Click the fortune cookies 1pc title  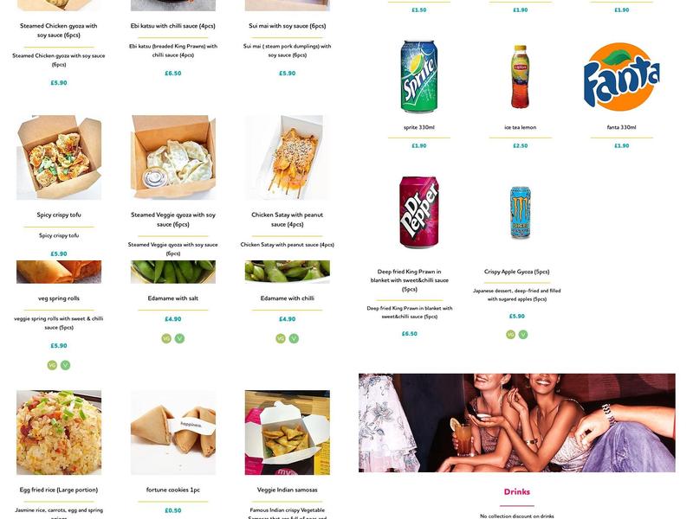tap(172, 490)
